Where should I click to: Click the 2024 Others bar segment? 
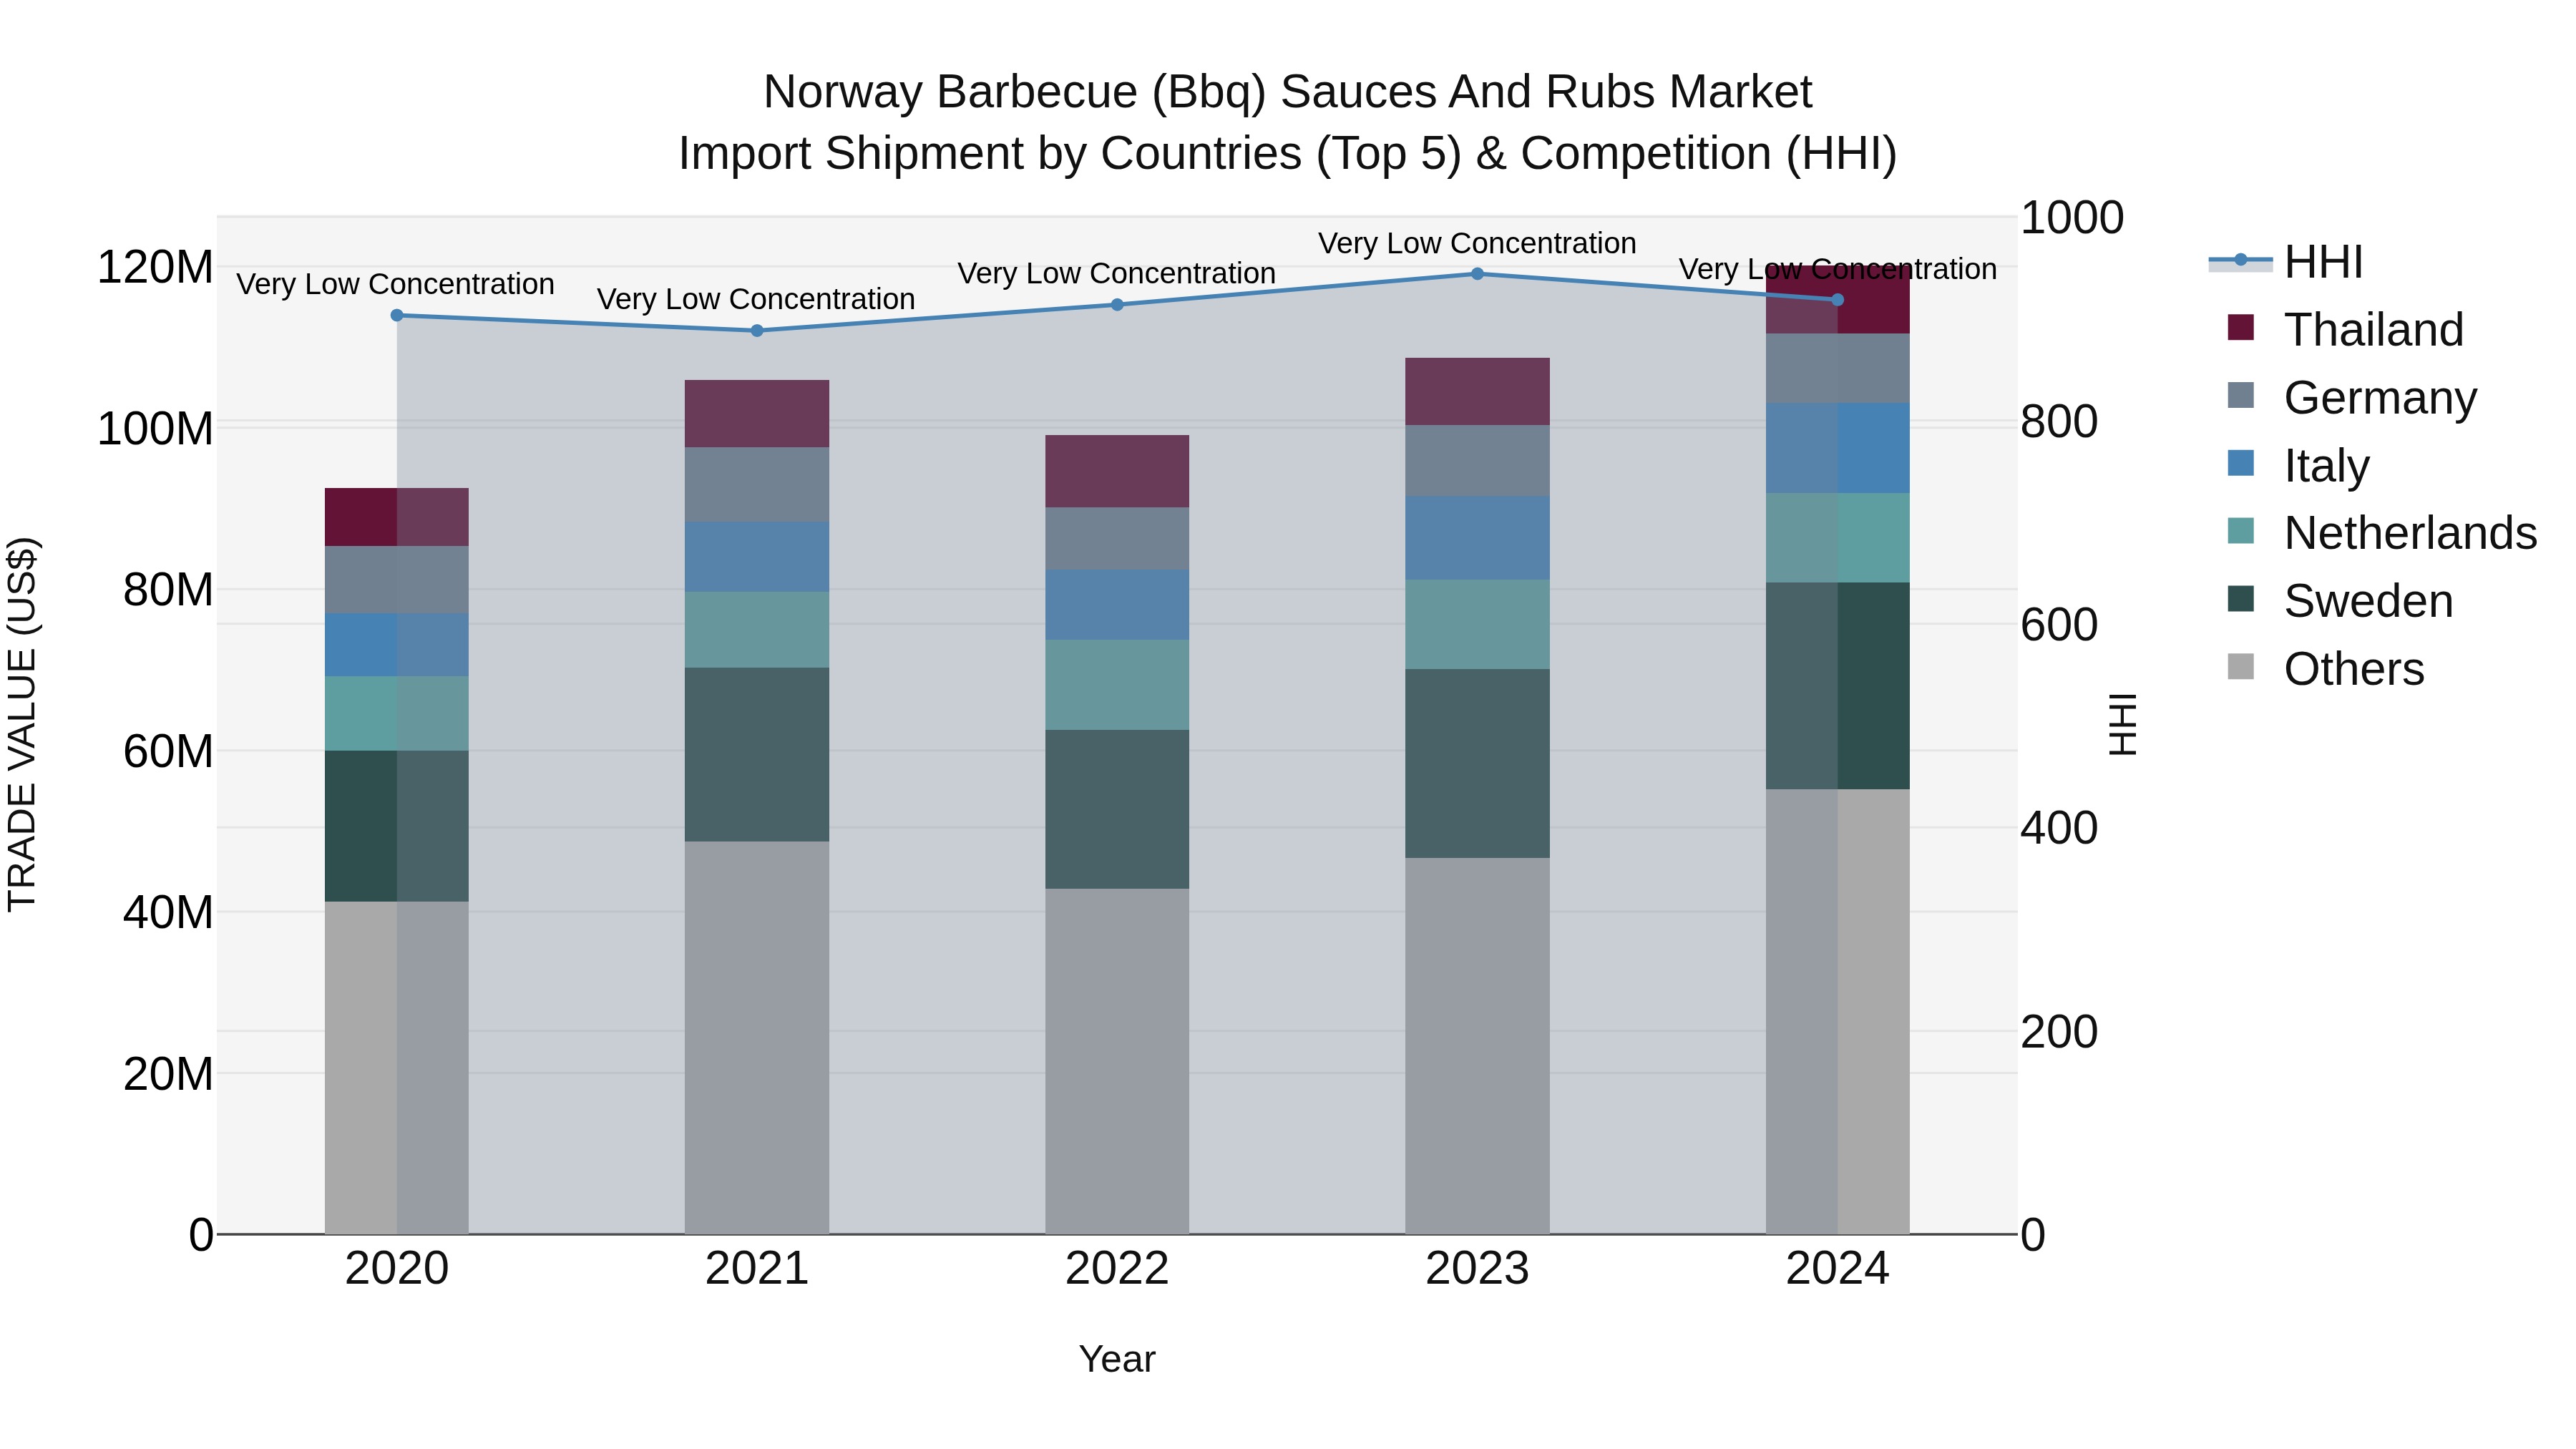1837,1012
